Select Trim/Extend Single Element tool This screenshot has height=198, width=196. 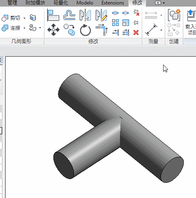point(115,33)
